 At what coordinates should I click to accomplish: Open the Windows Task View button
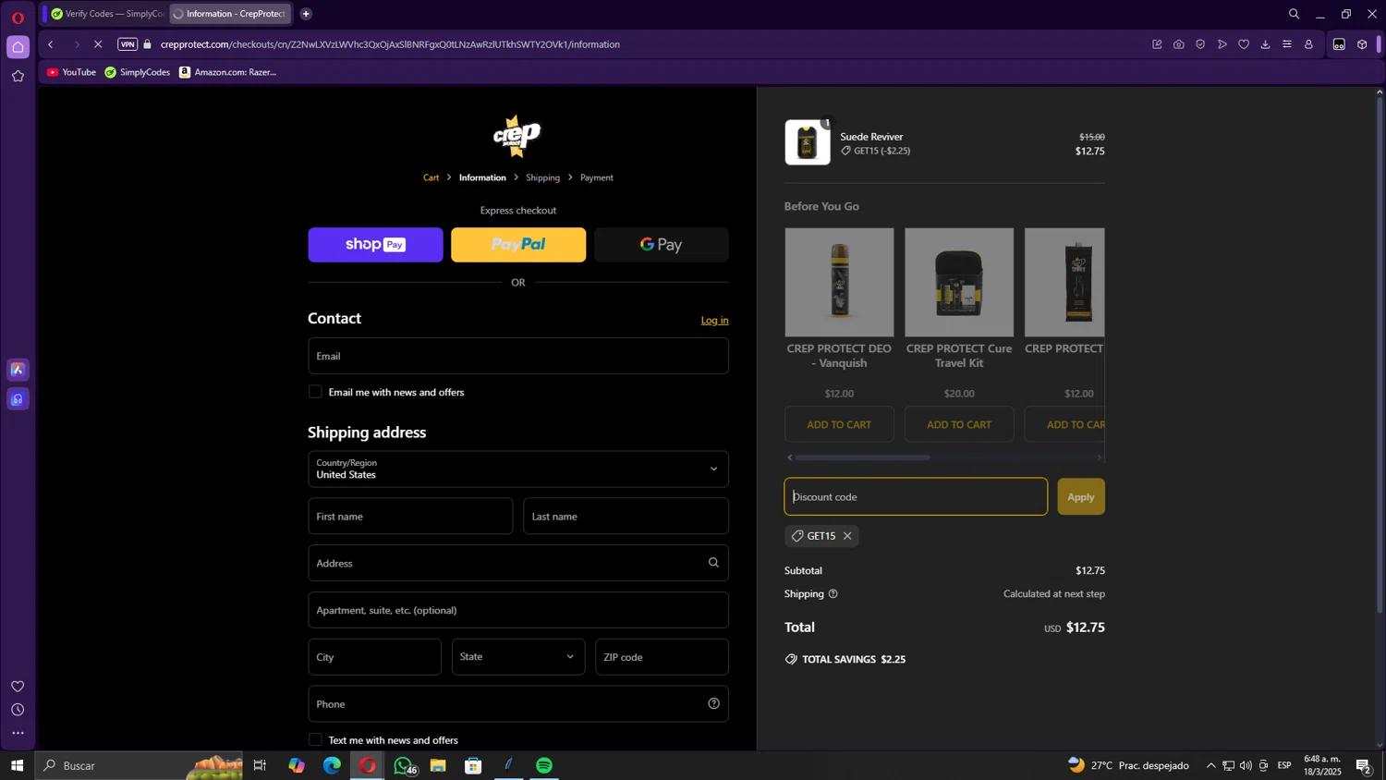[261, 765]
